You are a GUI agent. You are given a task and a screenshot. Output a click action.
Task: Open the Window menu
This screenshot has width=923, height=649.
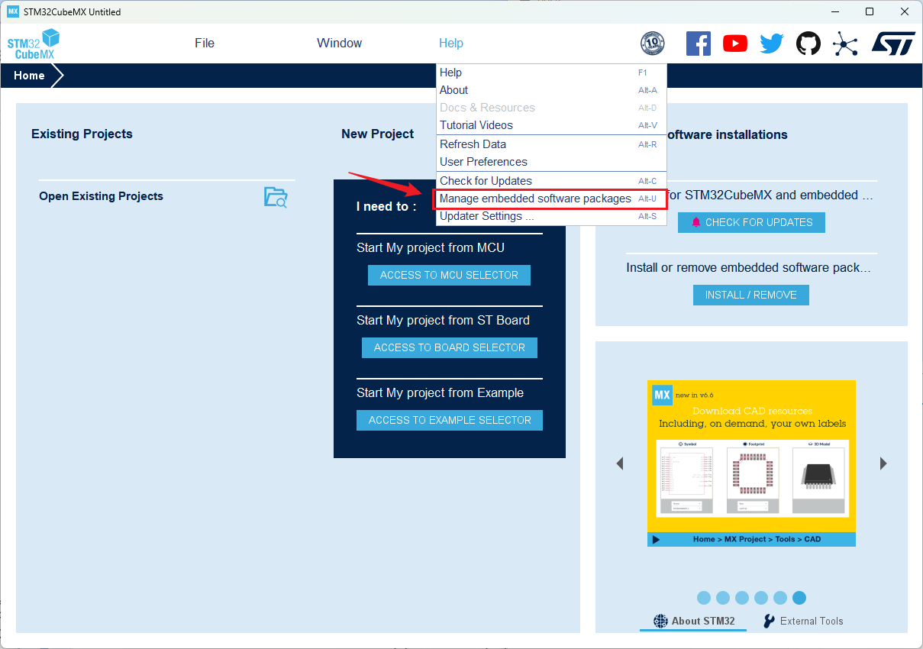click(339, 44)
